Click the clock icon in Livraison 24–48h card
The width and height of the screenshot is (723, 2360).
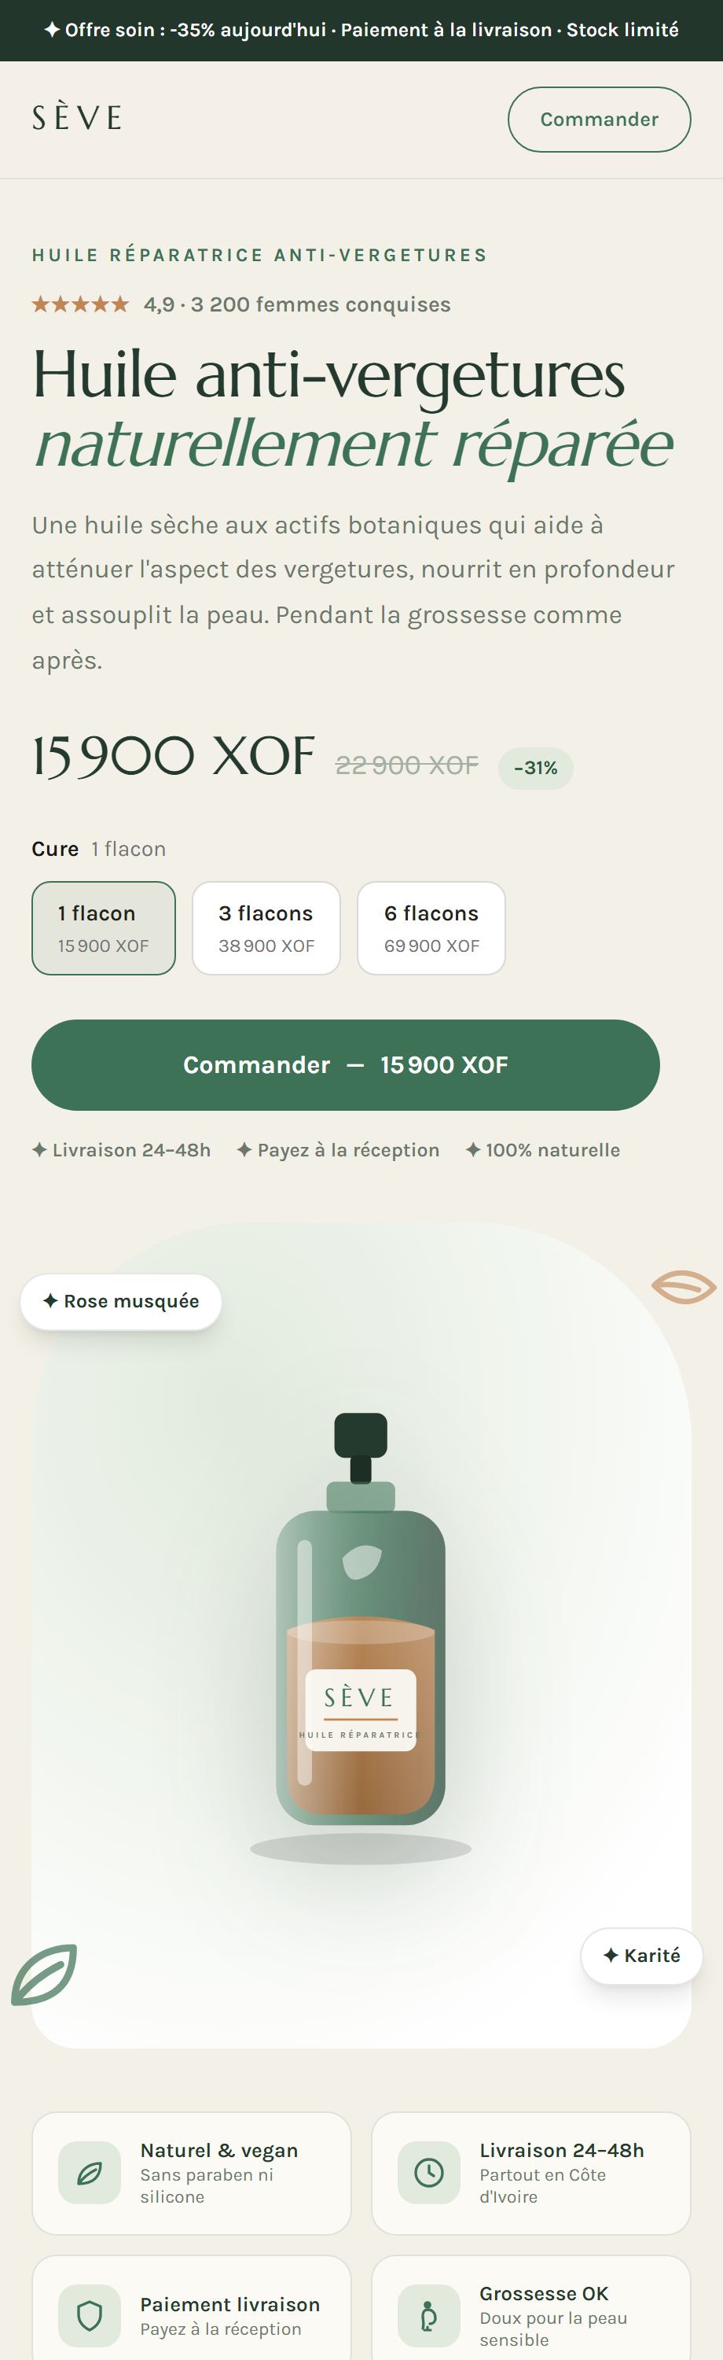point(429,2172)
